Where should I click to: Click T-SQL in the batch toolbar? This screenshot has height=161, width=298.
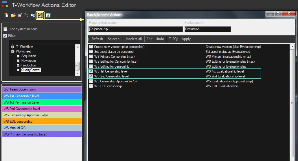[174, 39]
